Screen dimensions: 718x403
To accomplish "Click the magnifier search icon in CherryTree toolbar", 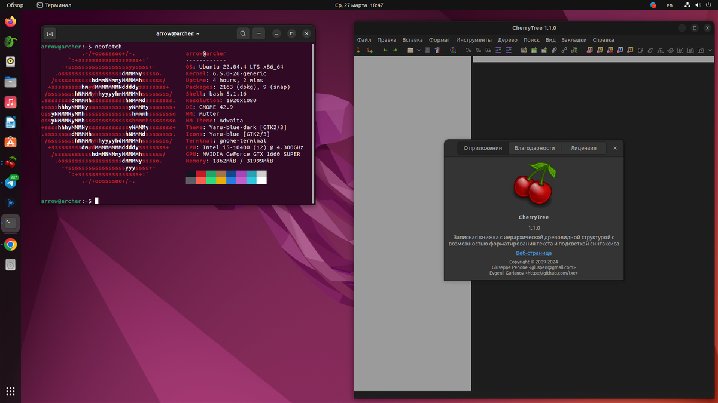I will [x=452, y=50].
